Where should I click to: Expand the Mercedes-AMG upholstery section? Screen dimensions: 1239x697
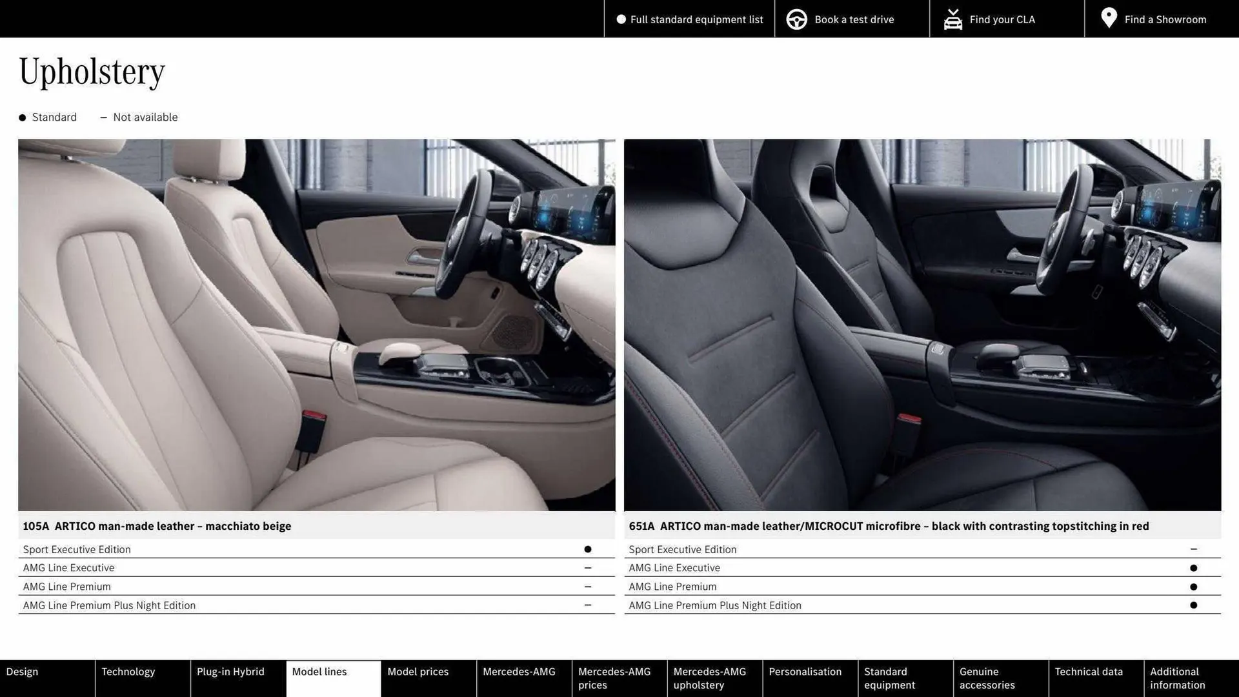point(709,678)
